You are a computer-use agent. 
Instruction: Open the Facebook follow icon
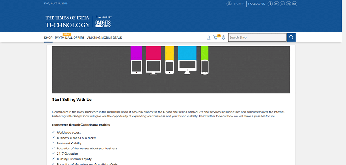coord(270,4)
